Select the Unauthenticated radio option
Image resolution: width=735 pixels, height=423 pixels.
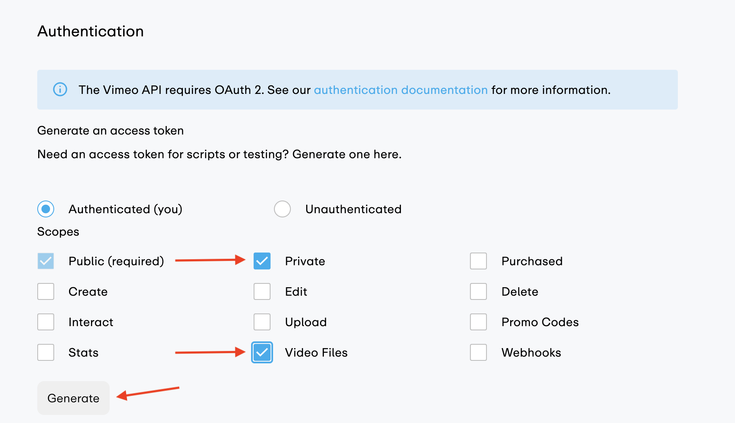pyautogui.click(x=282, y=209)
